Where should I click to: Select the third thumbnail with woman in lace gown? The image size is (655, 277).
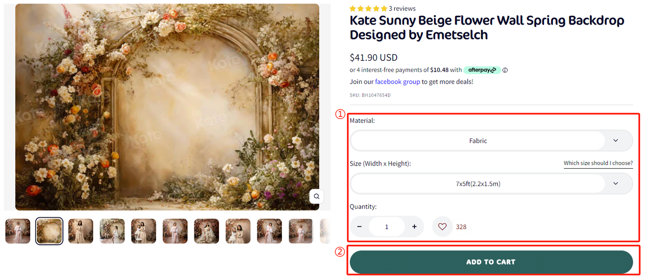[81, 231]
